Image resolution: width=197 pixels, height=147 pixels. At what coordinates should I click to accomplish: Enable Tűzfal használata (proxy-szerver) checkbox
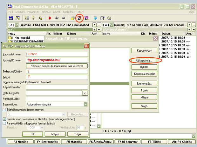[x=4, y=109]
